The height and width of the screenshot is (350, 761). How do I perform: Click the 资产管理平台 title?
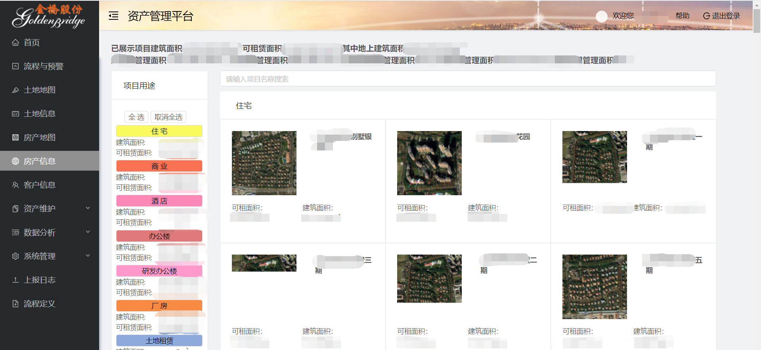(x=161, y=16)
